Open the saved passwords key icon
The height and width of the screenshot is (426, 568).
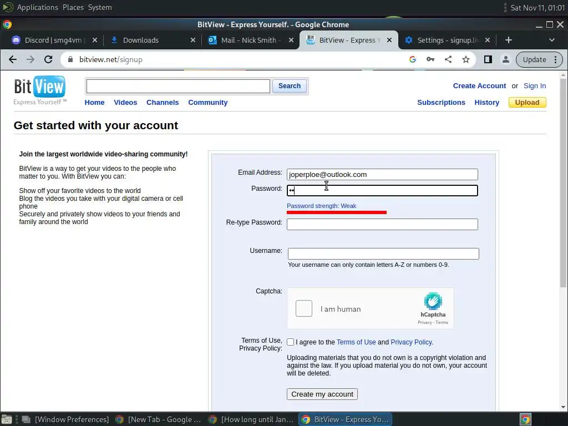[x=430, y=59]
